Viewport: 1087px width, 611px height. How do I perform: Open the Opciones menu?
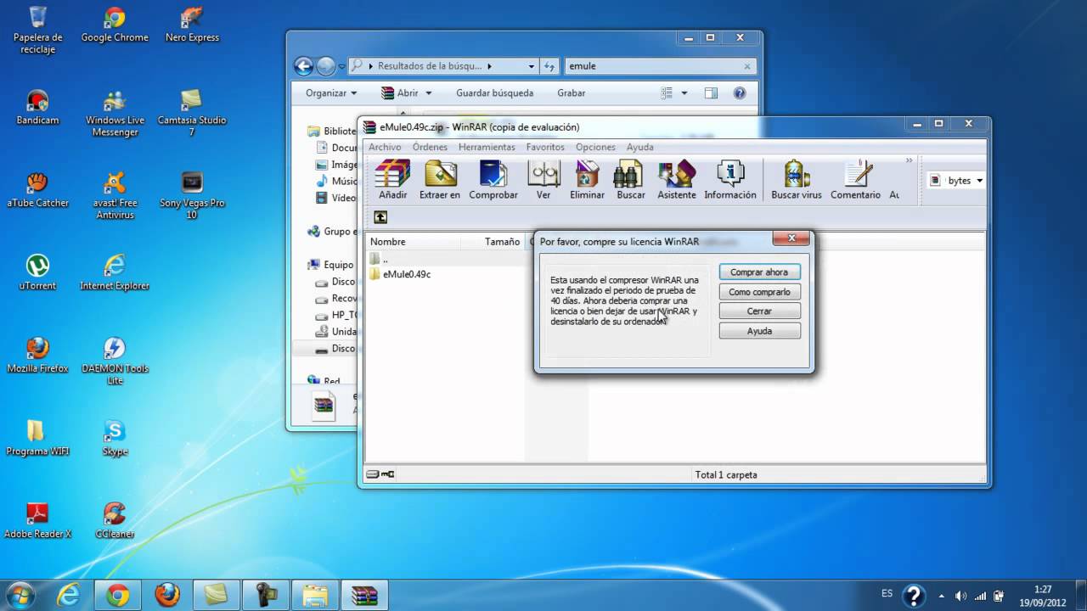(x=595, y=147)
